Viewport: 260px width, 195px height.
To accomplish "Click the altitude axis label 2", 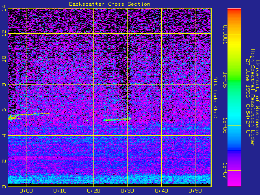I will pyautogui.click(x=4, y=161).
